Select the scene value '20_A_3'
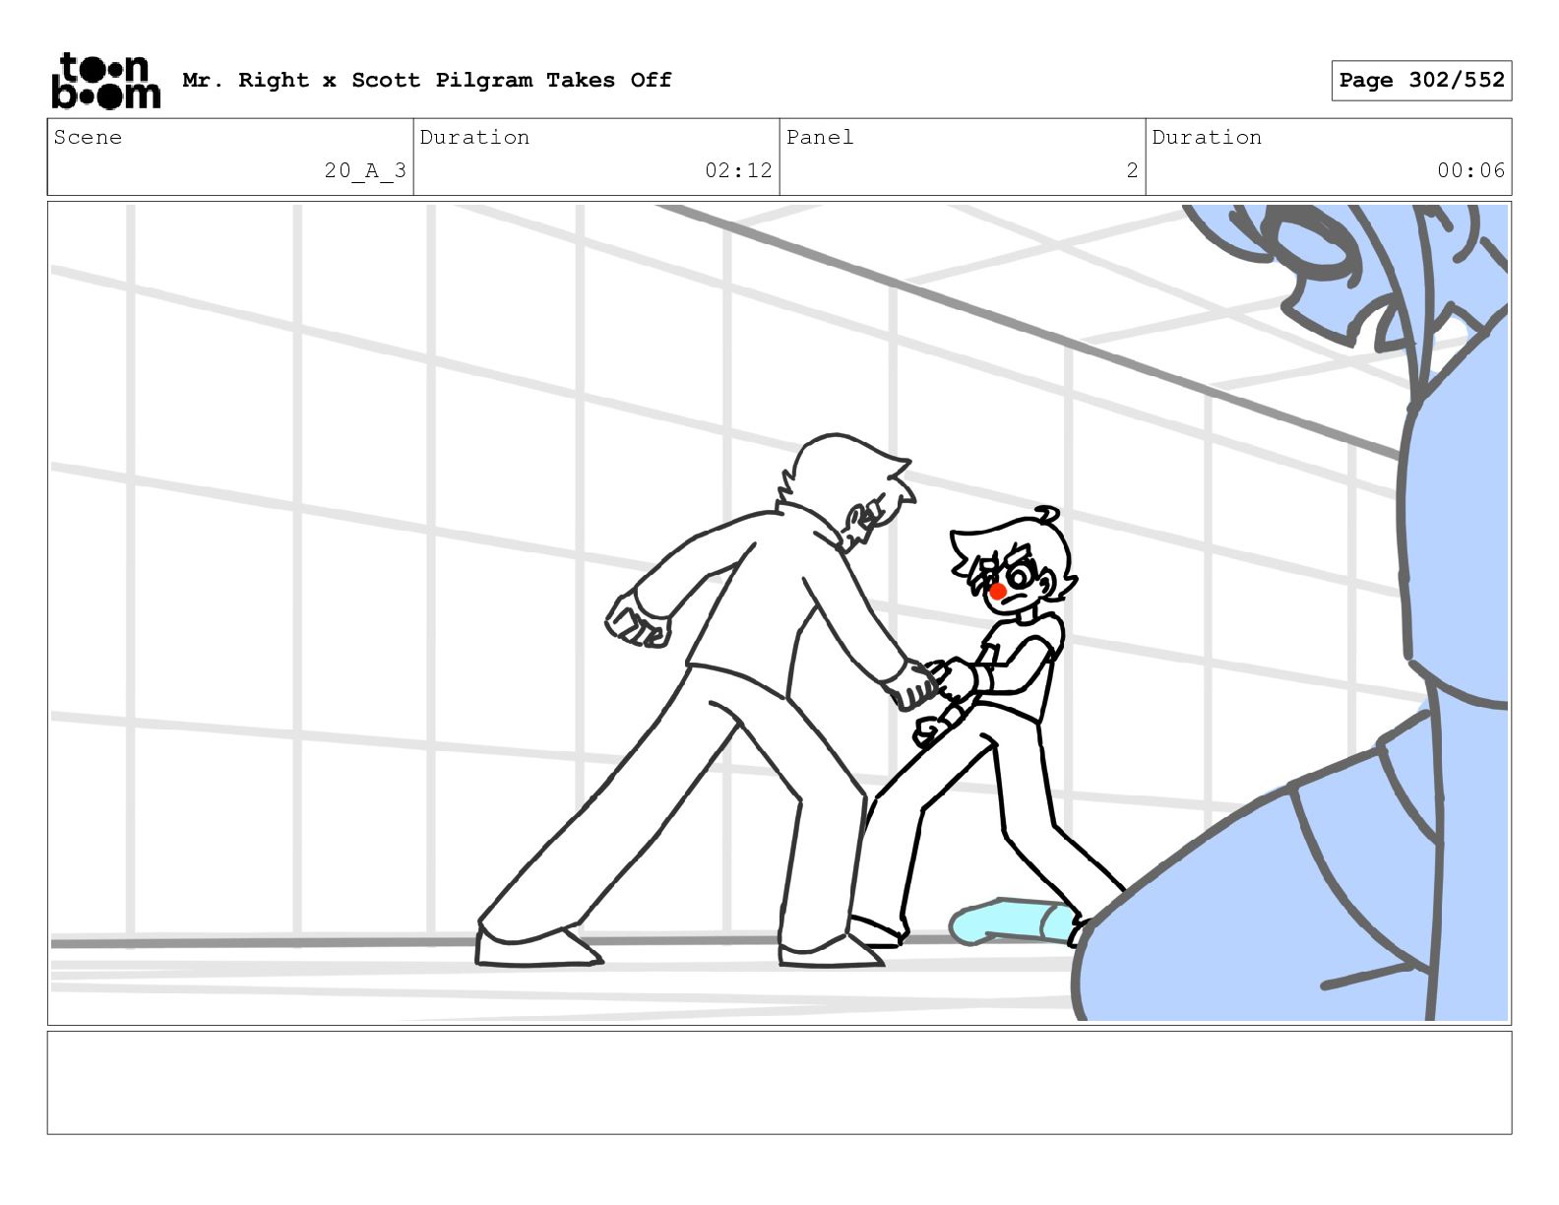Image resolution: width=1559 pixels, height=1205 pixels. coord(365,170)
